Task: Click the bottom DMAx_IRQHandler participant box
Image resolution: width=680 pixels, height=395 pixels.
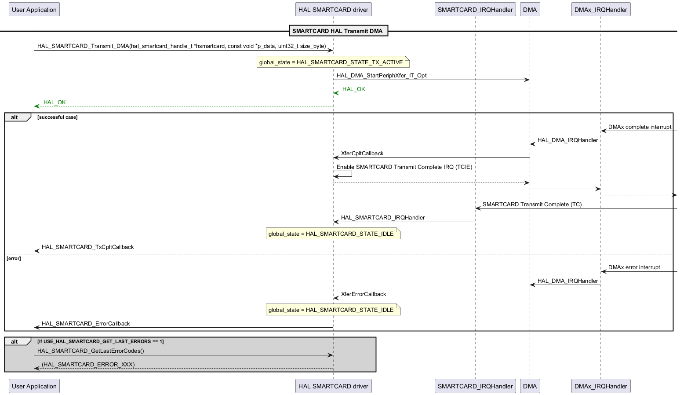Action: click(600, 386)
